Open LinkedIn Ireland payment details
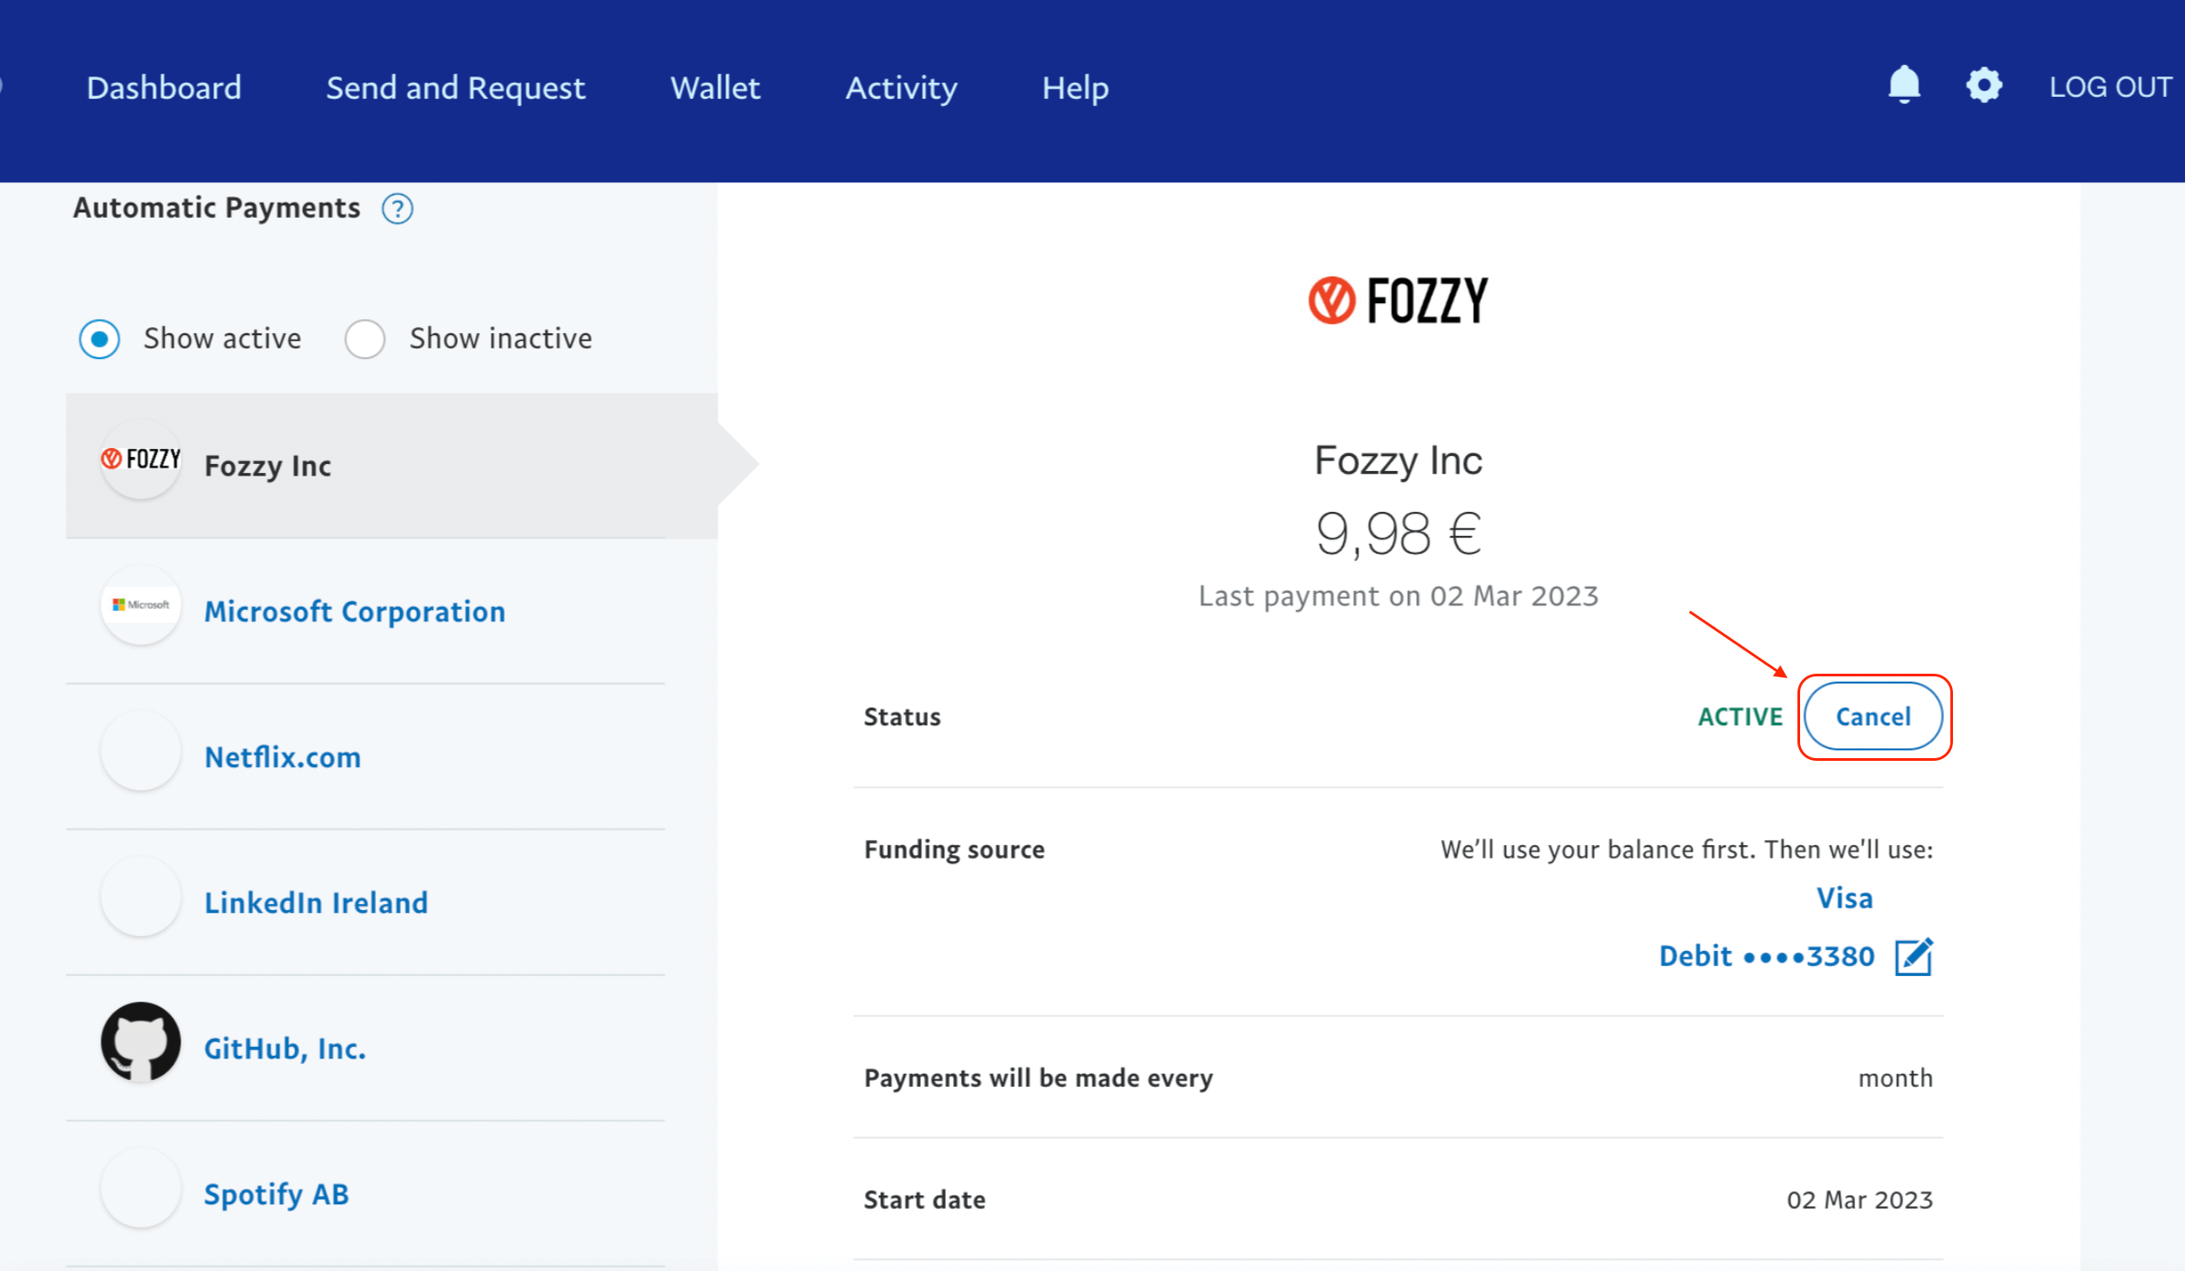The width and height of the screenshot is (2185, 1271). pyautogui.click(x=316, y=903)
